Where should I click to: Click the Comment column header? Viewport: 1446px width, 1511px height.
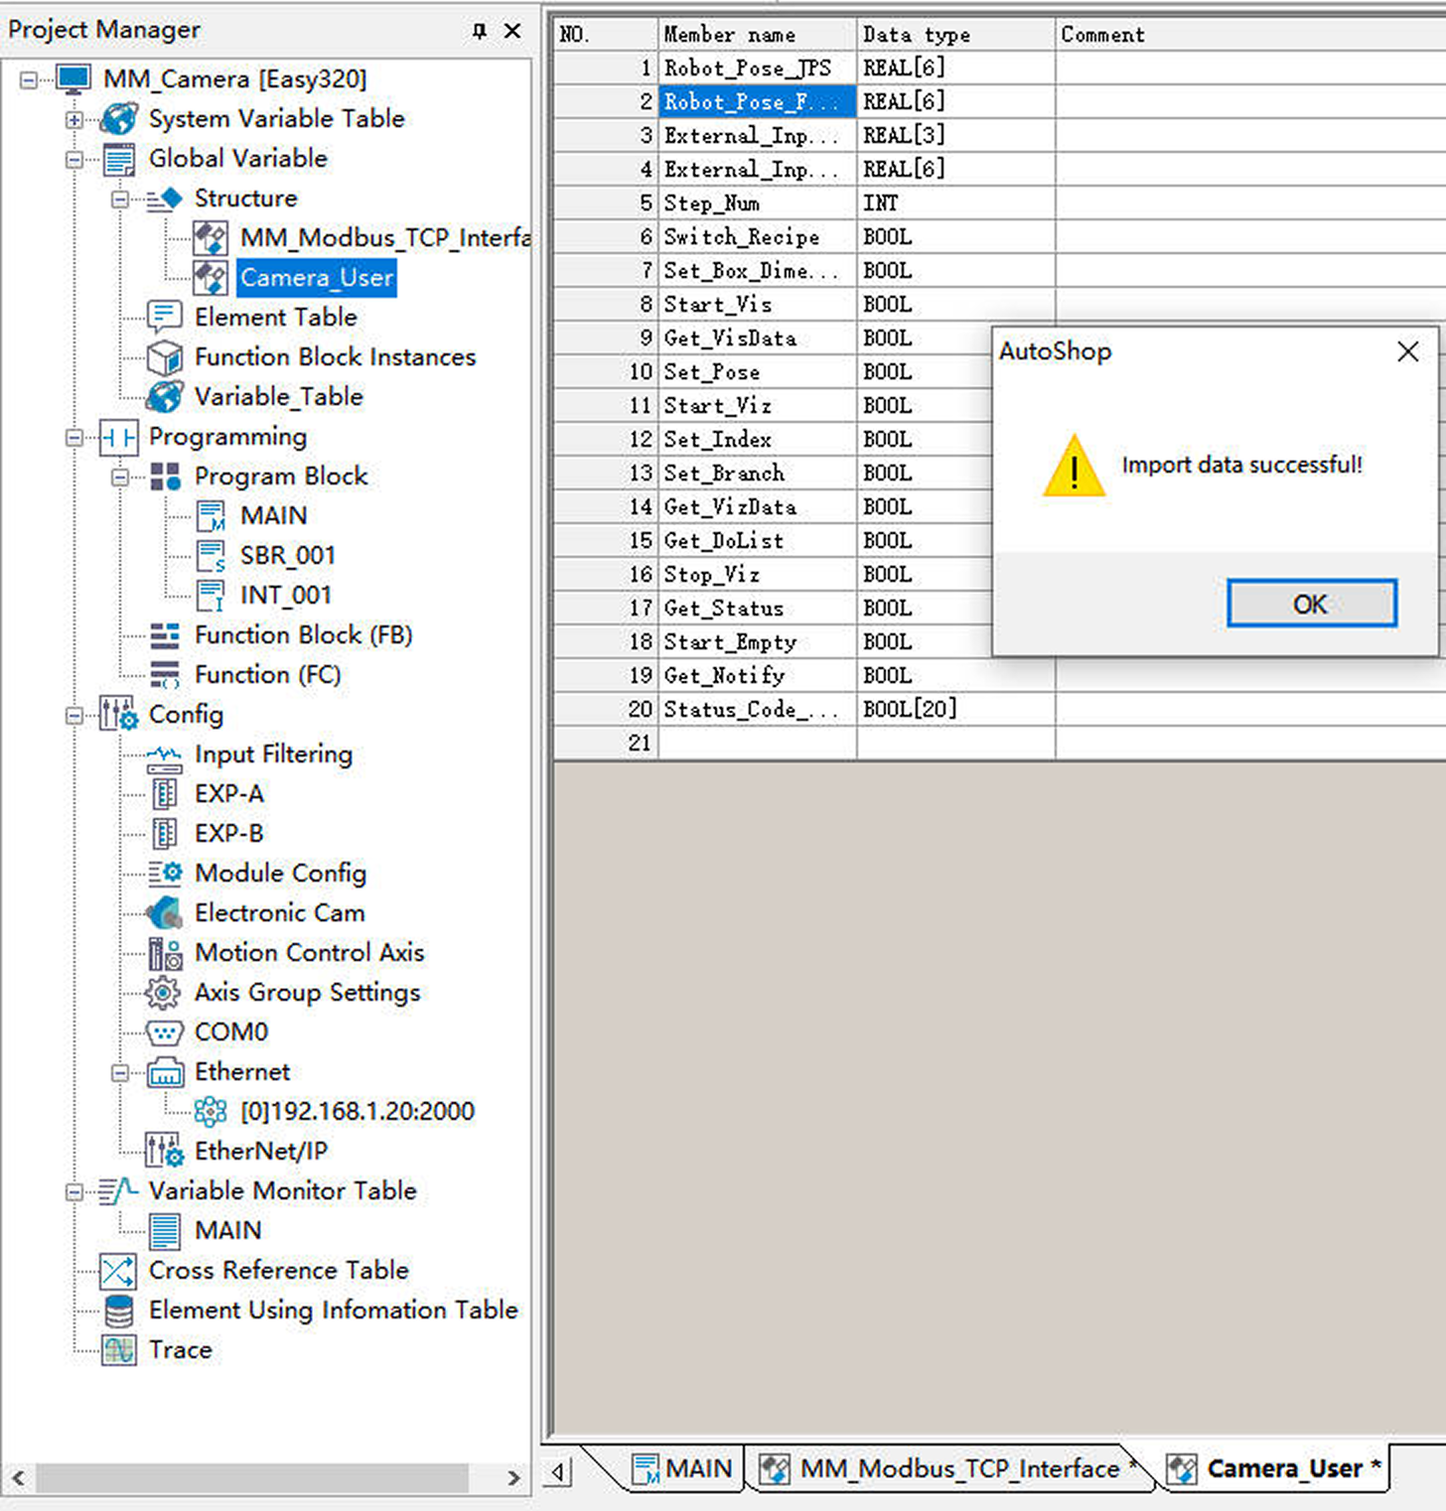point(1250,35)
